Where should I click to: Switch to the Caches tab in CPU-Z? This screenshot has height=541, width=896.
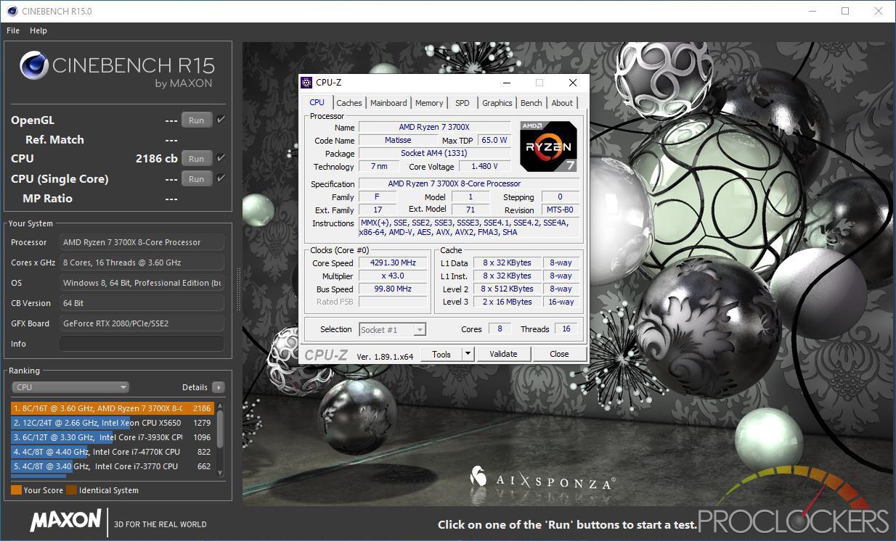coord(349,103)
